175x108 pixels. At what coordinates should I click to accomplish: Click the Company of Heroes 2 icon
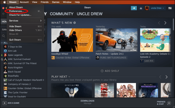coord(5,84)
